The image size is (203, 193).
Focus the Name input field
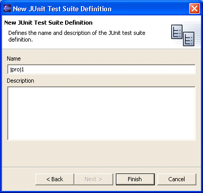[101, 69]
